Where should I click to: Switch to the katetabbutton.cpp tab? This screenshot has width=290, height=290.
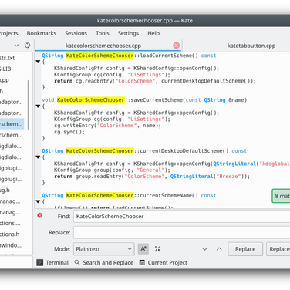point(251,46)
